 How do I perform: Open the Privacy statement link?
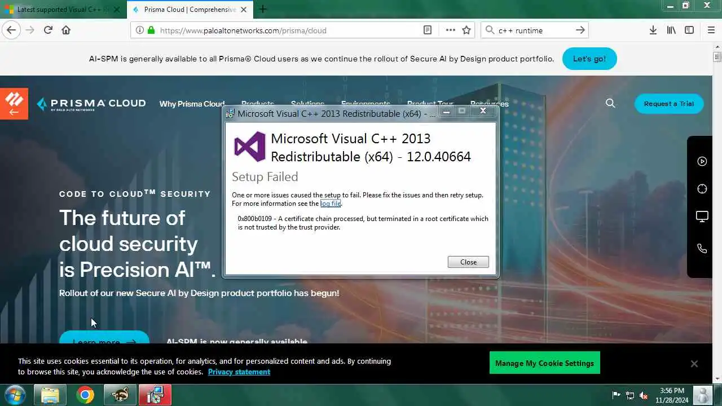(x=239, y=372)
